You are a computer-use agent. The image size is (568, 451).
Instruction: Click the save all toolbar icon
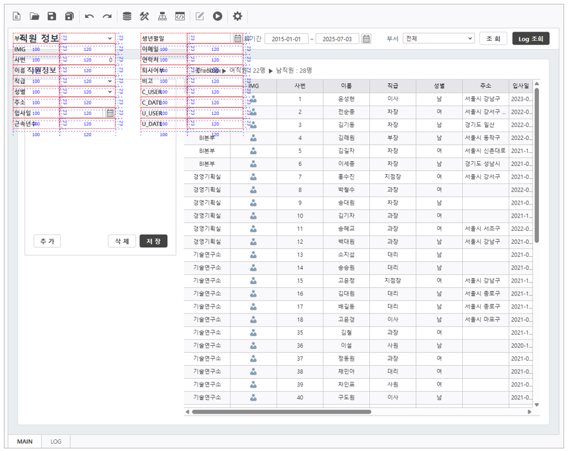69,16
